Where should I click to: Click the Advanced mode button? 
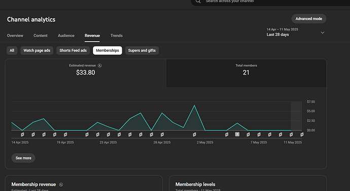click(x=309, y=19)
